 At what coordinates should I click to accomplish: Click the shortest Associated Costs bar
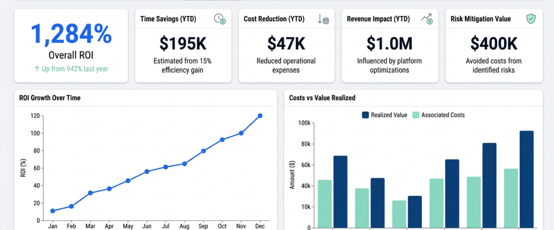399,214
